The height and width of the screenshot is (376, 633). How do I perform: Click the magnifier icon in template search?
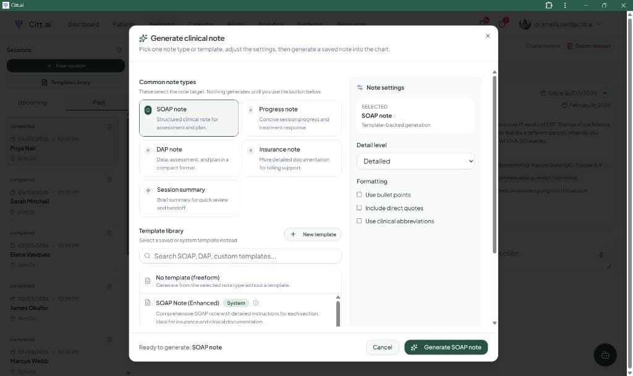point(147,256)
